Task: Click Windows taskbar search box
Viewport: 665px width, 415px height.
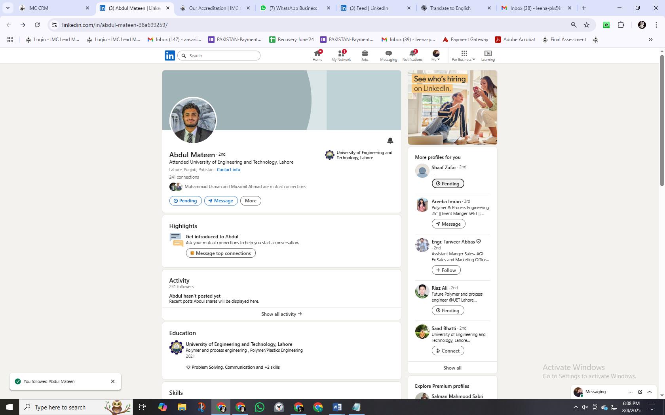Action: click(x=76, y=407)
